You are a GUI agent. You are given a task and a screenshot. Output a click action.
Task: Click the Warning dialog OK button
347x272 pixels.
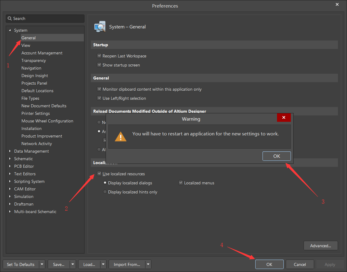click(x=276, y=156)
